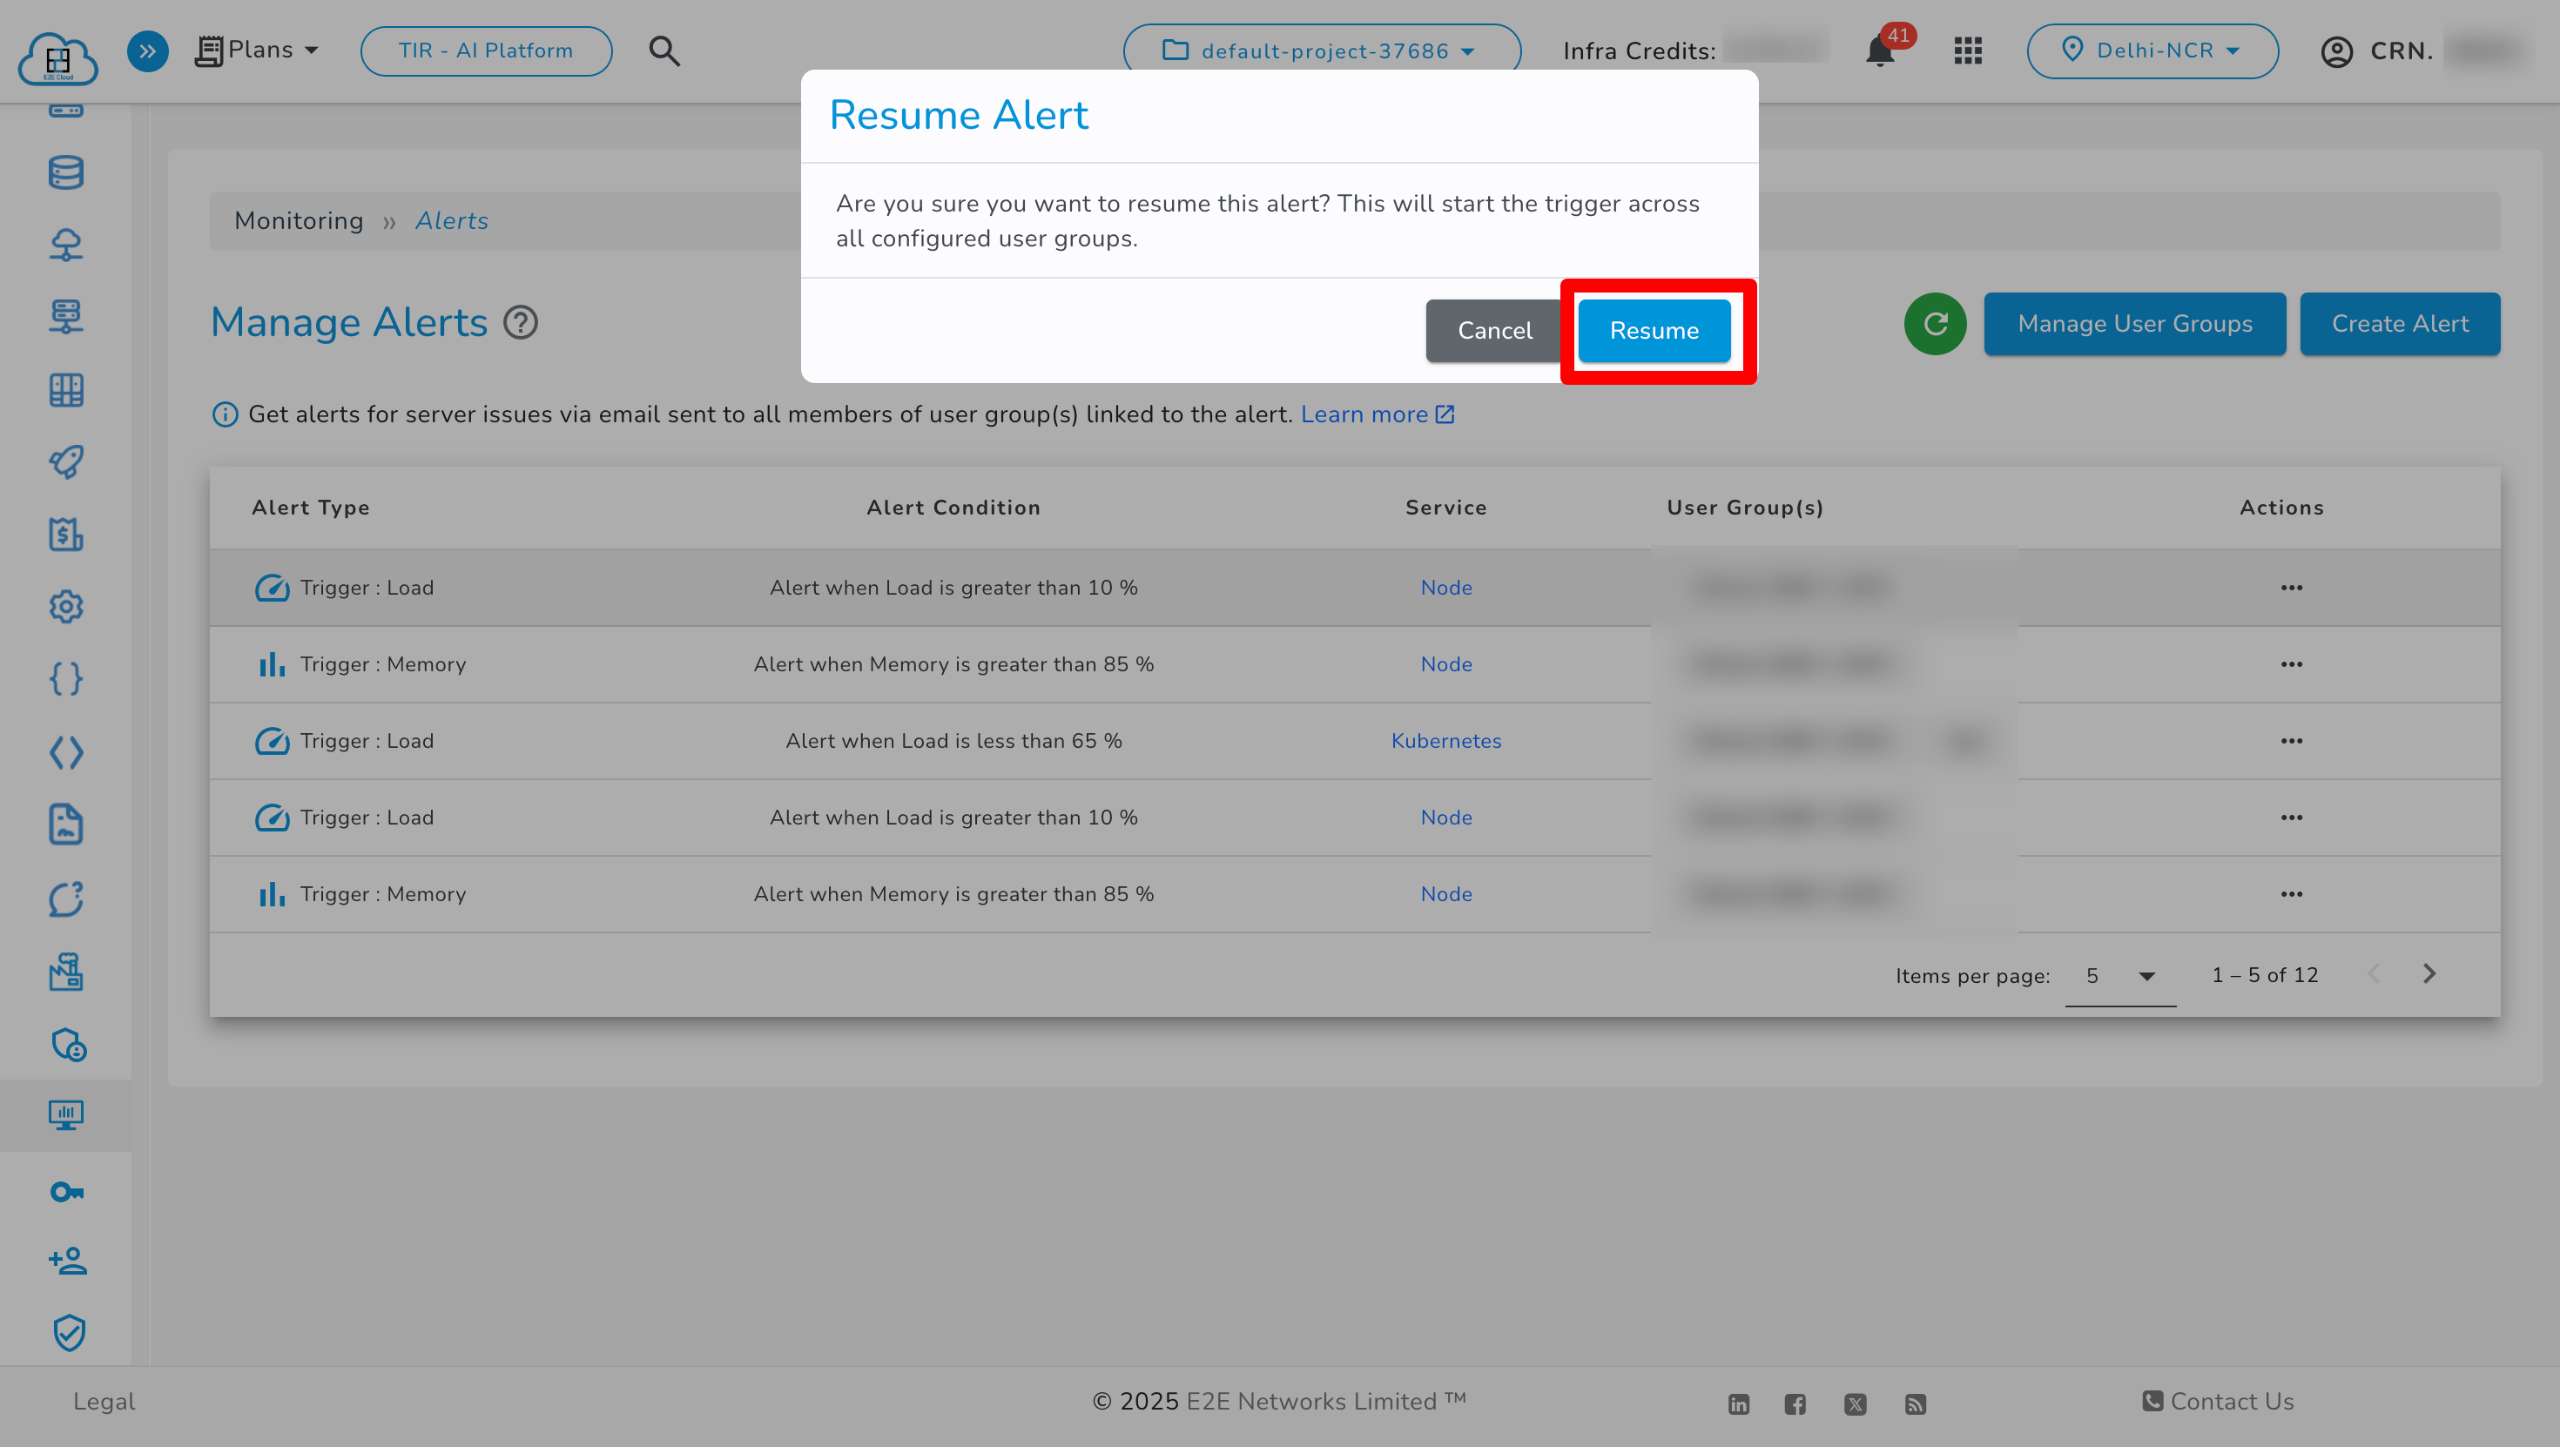This screenshot has width=2560, height=1447.
Task: Click the add user icon in the sidebar
Action: 65,1260
